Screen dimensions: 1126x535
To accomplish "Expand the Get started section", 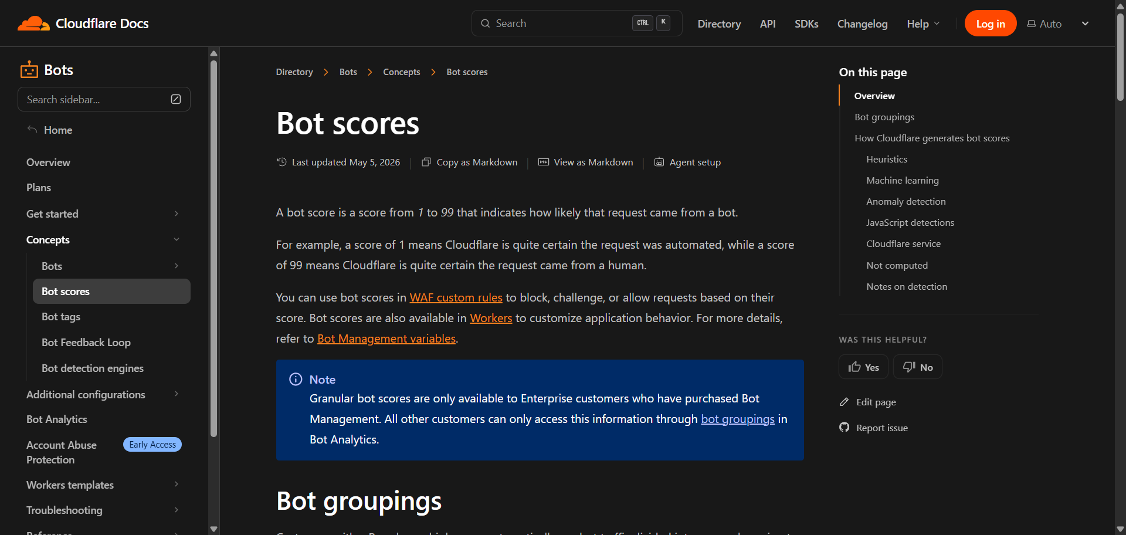I will pyautogui.click(x=176, y=214).
